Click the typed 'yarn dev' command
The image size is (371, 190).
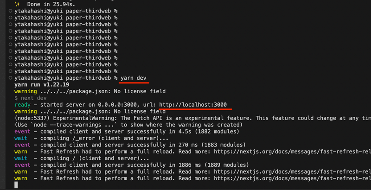click(134, 78)
